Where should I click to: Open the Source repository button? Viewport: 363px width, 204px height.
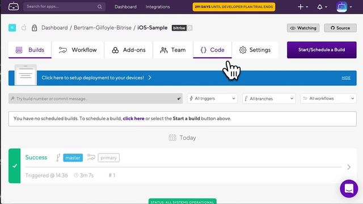[340, 28]
